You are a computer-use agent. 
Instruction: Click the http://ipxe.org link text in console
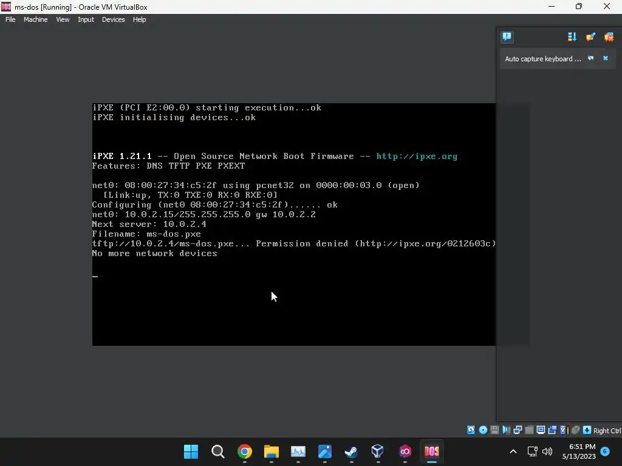[x=417, y=156]
